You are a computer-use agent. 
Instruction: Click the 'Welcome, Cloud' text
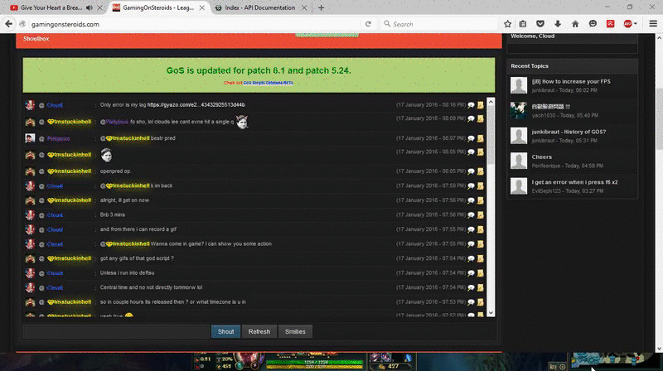click(532, 36)
